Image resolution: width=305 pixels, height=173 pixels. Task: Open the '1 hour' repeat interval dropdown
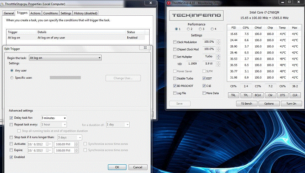click(54, 125)
